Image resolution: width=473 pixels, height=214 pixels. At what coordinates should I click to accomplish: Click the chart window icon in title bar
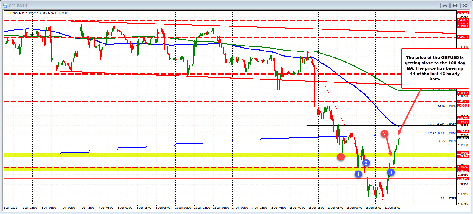point(5,5)
